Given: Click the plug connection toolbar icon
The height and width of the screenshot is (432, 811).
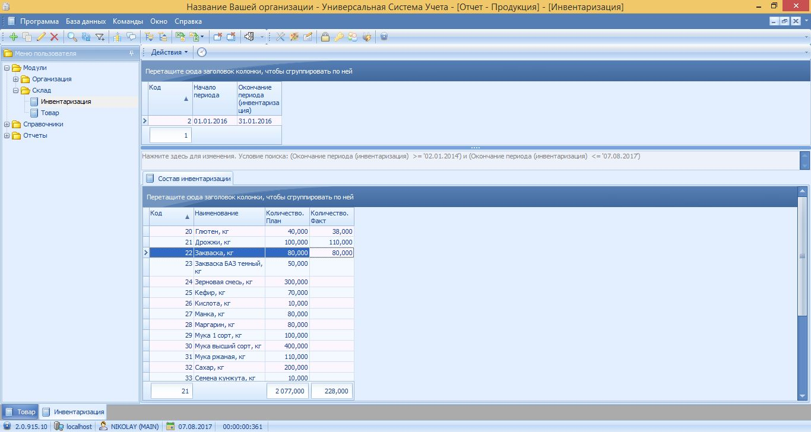Looking at the screenshot, I should coord(366,37).
